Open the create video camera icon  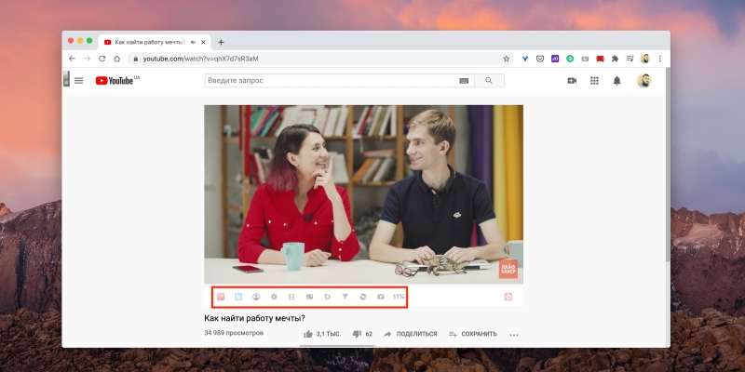572,81
